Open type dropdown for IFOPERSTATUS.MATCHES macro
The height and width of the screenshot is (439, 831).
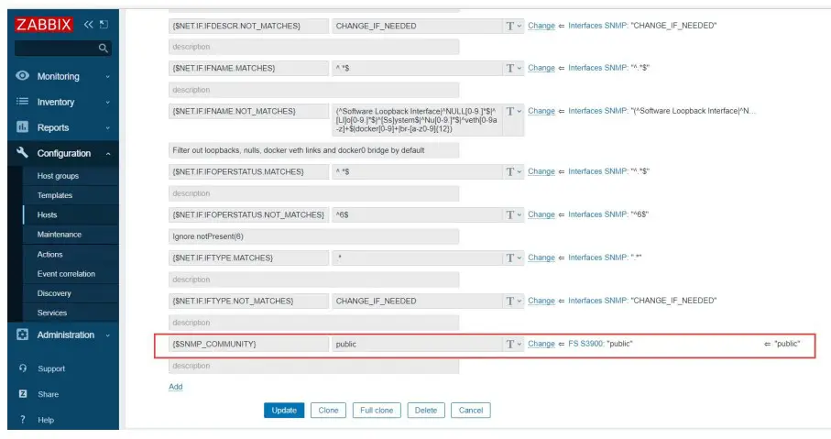[x=513, y=171]
